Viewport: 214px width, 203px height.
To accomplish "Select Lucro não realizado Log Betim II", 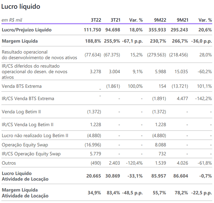I will tap(35, 136).
